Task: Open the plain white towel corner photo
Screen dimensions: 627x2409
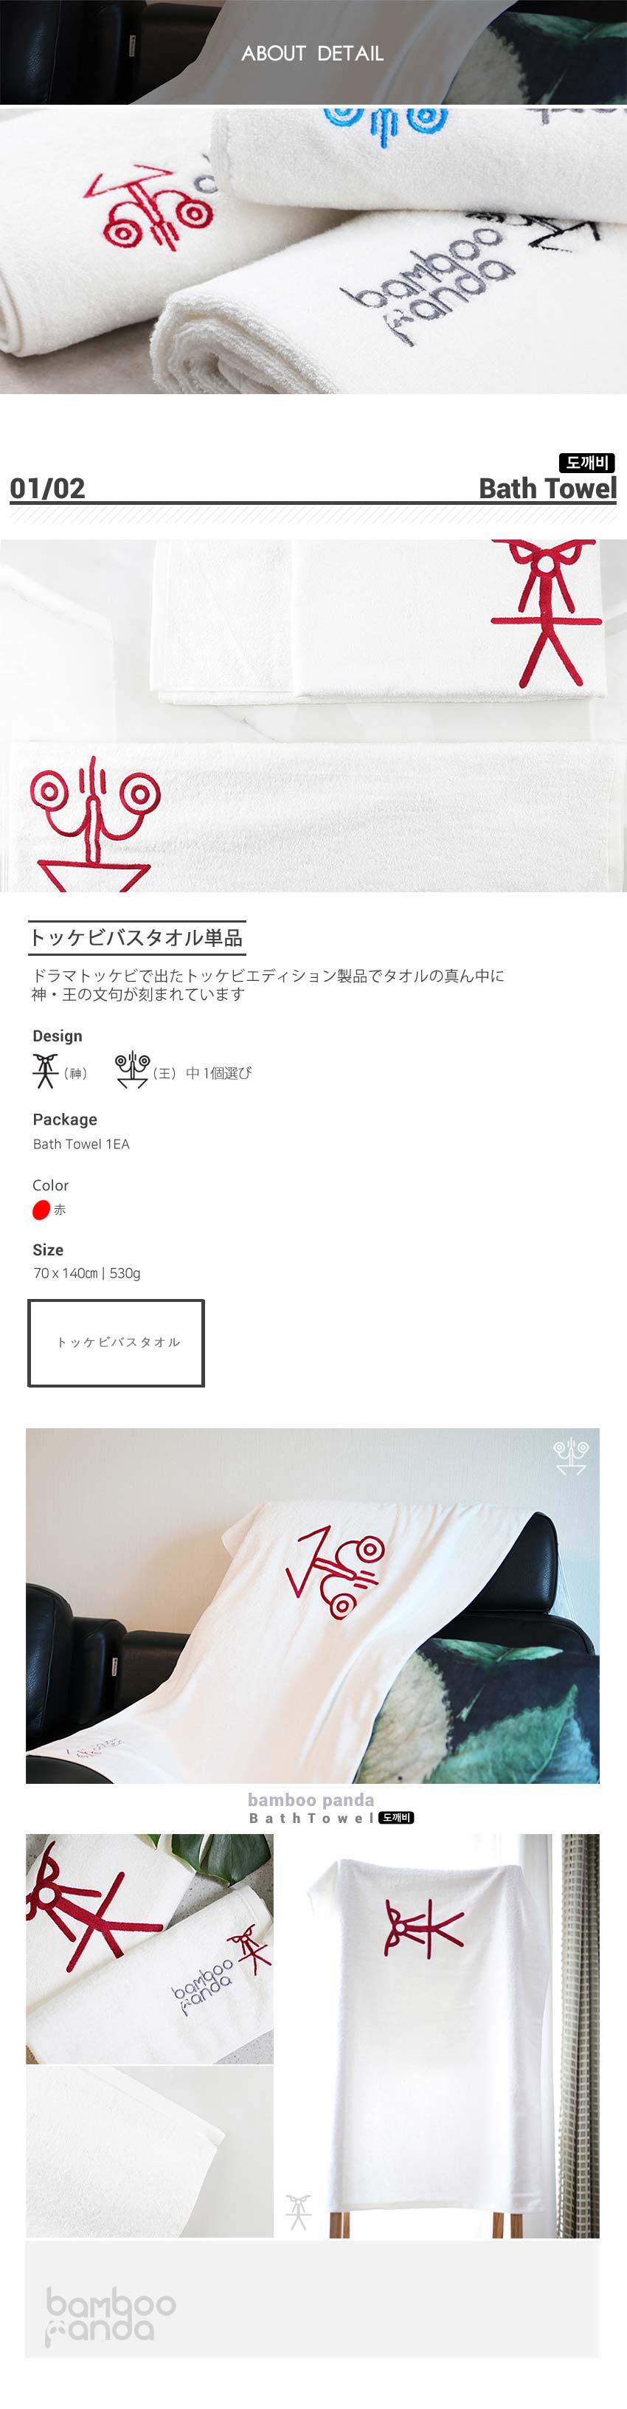Action: (x=150, y=2152)
